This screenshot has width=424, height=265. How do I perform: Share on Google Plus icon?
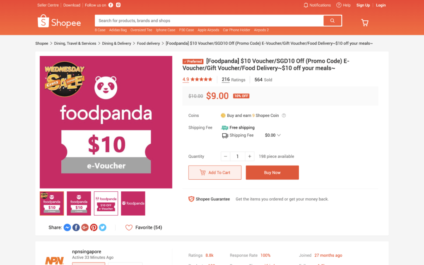coord(85,227)
